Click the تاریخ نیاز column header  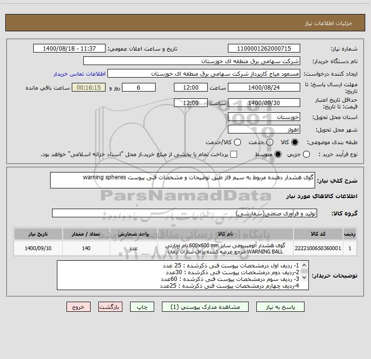[x=38, y=234]
